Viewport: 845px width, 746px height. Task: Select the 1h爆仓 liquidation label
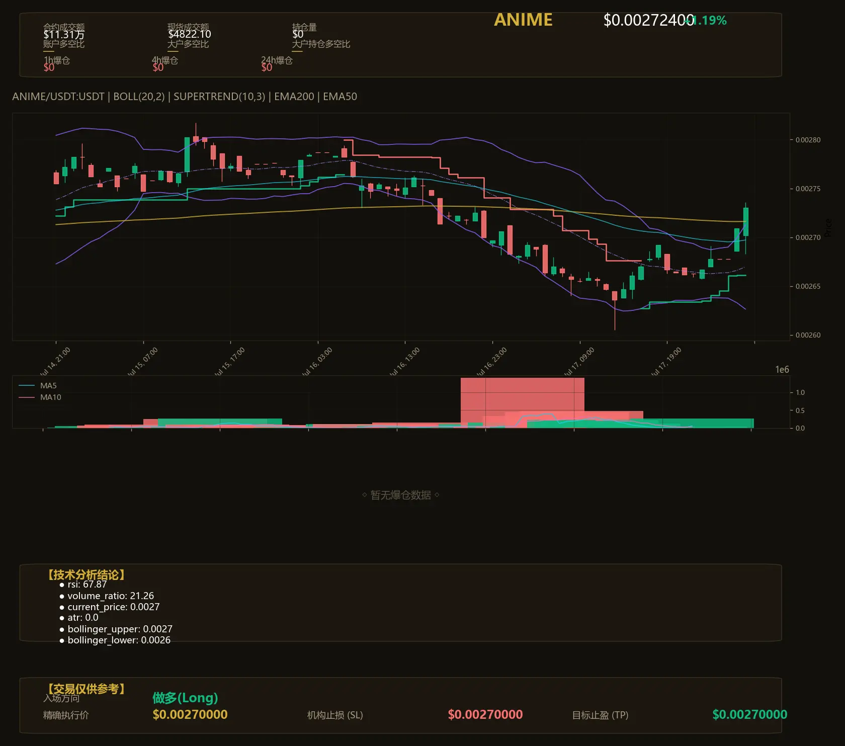click(57, 60)
